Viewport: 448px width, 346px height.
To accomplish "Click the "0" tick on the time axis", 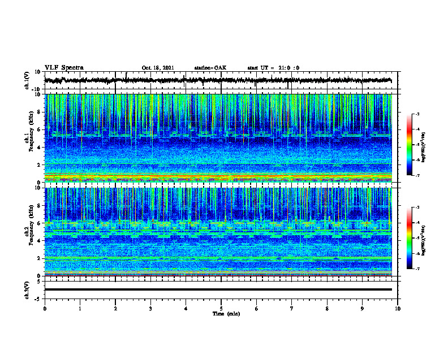I will pos(45,309).
